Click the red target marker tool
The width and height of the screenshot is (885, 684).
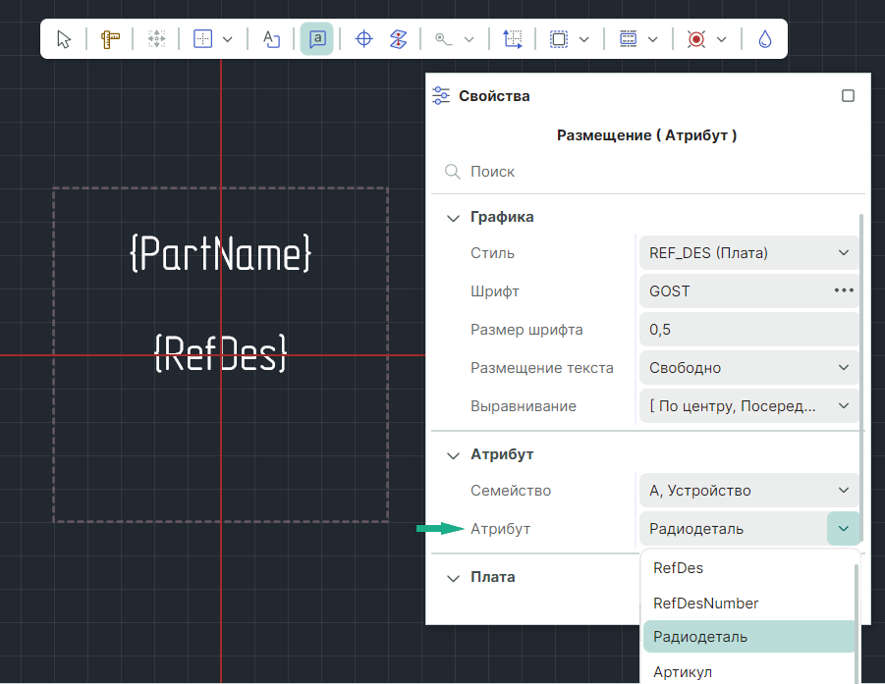(696, 39)
